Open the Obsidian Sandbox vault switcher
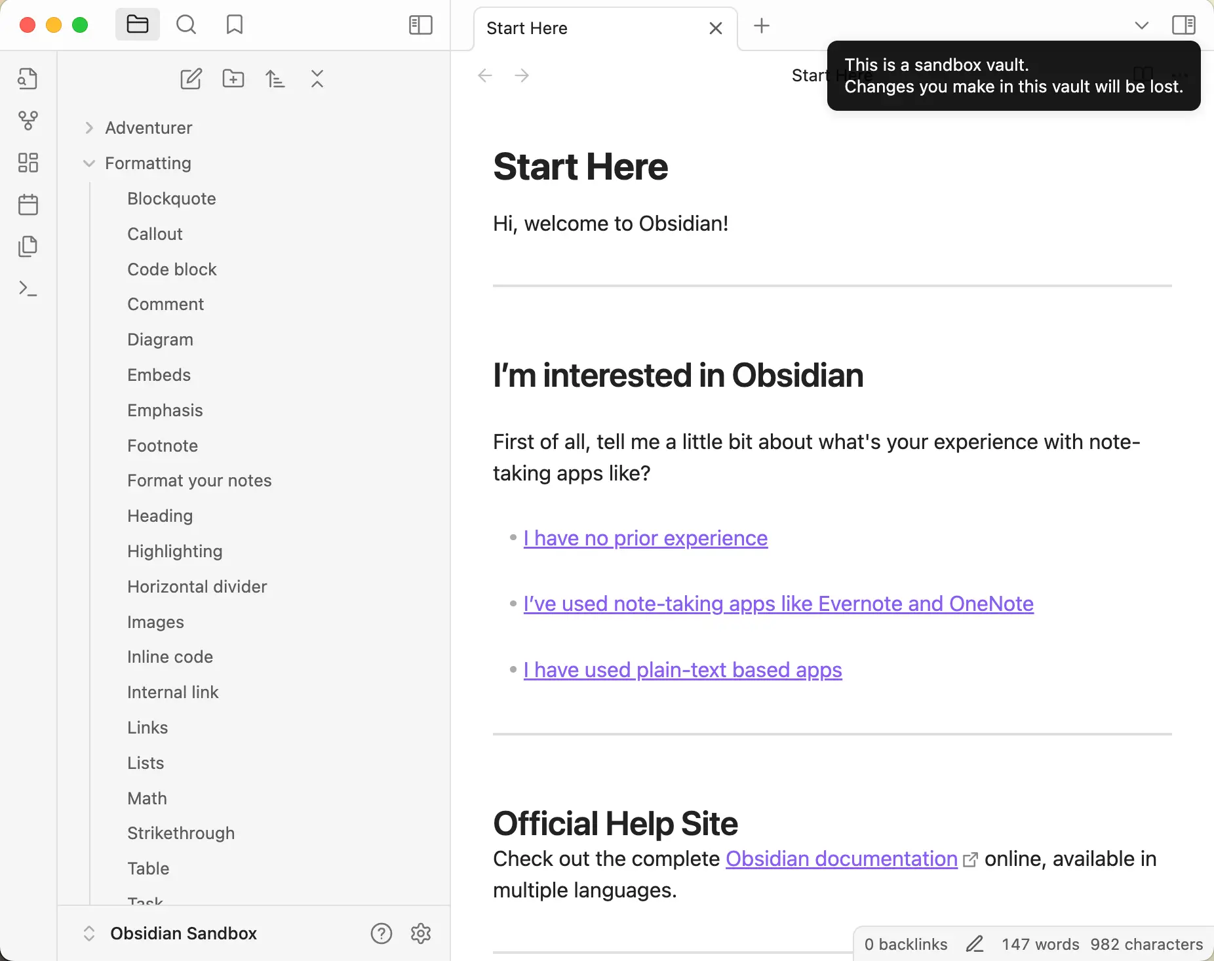1214x961 pixels. coord(184,933)
